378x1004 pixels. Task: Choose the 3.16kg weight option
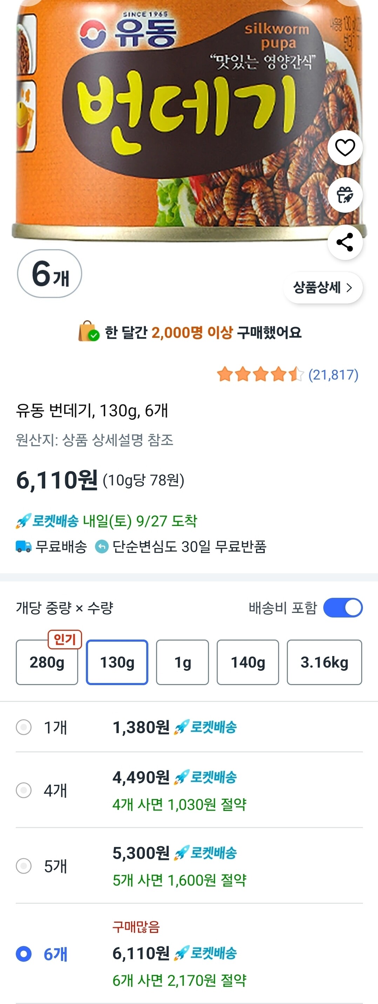[x=324, y=662]
